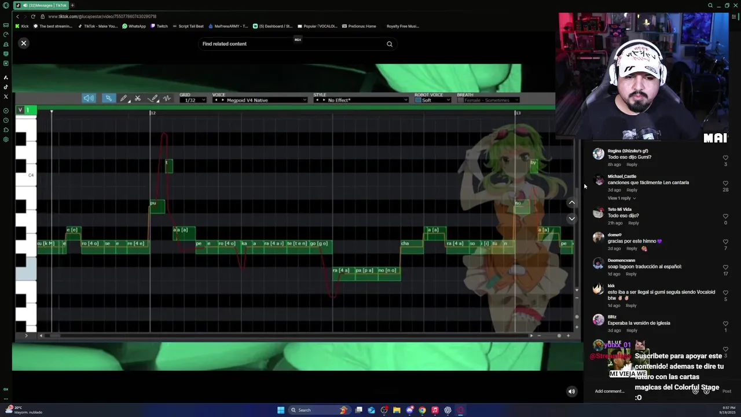The image size is (741, 417).
Task: Select the pencil draw tool
Action: coord(123,98)
